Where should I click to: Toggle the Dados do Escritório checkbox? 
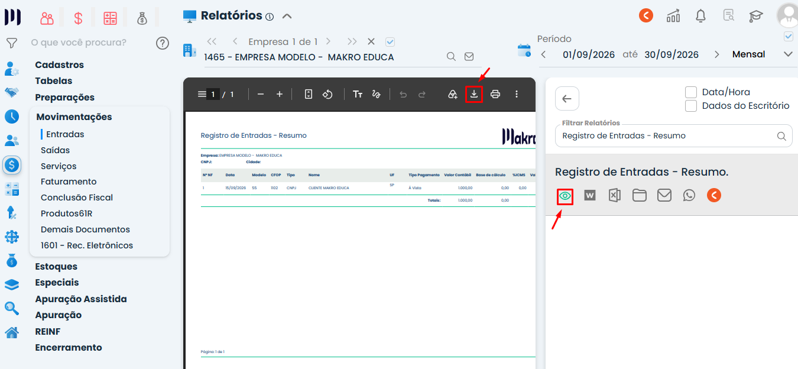point(690,106)
